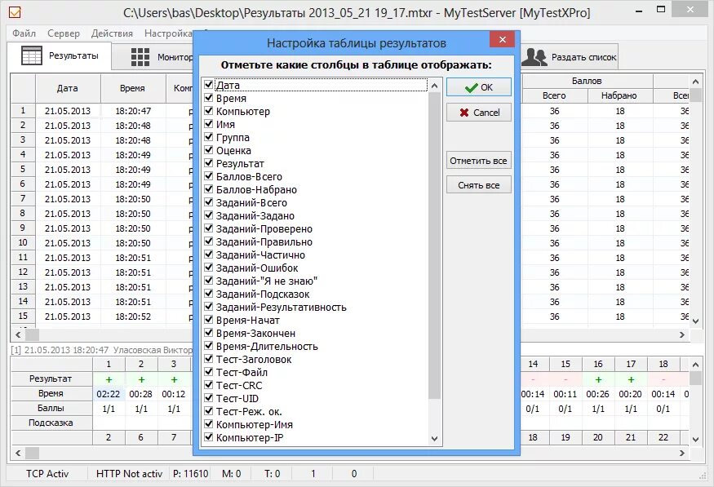Image resolution: width=714 pixels, height=487 pixels.
Task: Toggle the Заданий-Проверено checkbox
Action: (x=209, y=228)
